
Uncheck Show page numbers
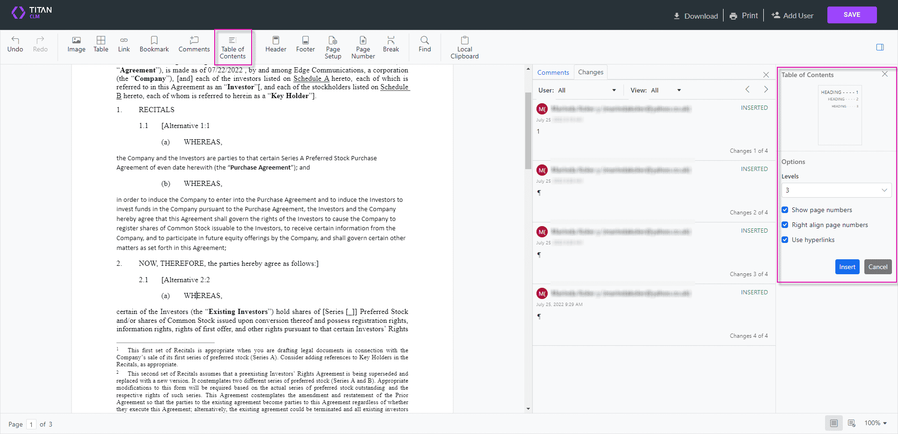[785, 210]
